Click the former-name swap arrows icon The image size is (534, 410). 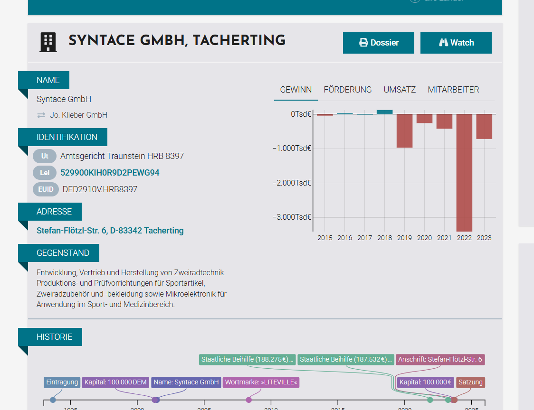pyautogui.click(x=41, y=115)
